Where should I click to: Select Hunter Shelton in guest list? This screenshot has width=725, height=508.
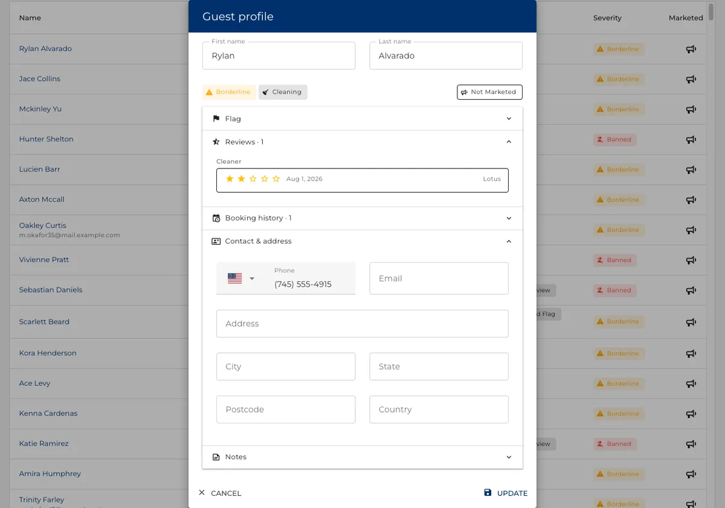point(47,139)
